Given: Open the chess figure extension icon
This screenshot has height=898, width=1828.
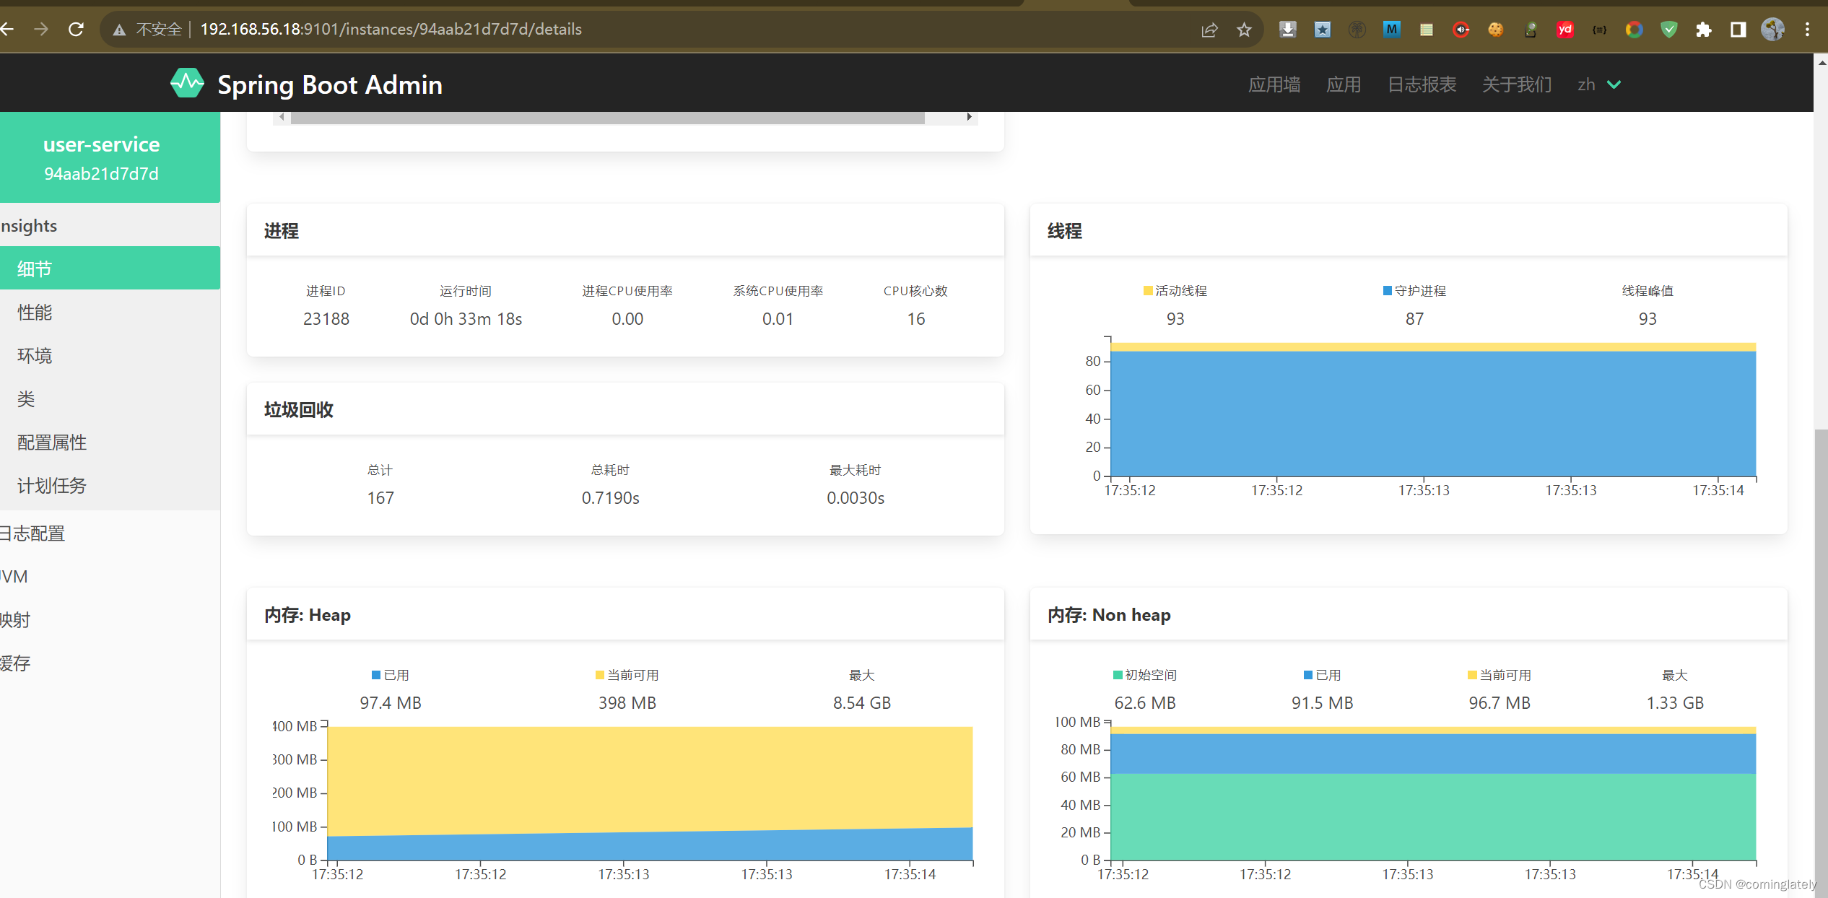Looking at the screenshot, I should pos(1530,30).
